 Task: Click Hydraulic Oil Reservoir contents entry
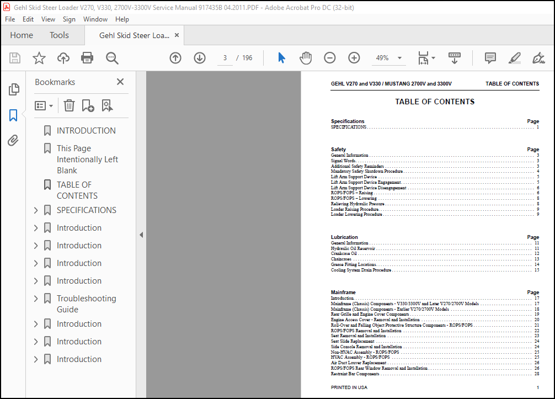pyautogui.click(x=435, y=248)
